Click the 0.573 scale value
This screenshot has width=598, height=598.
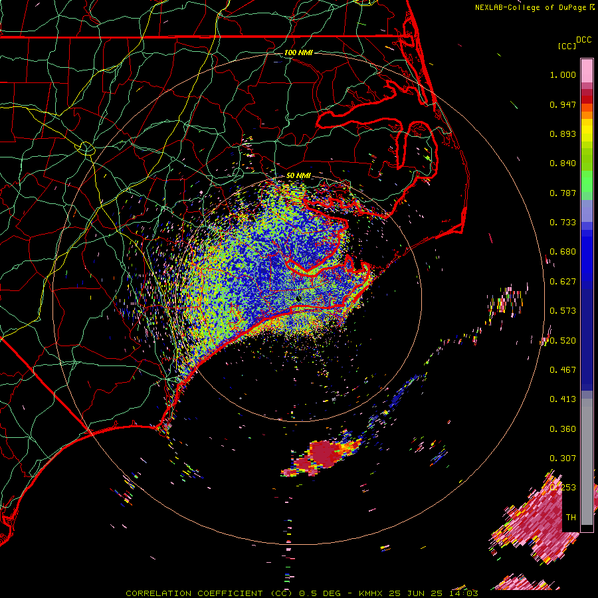[563, 311]
